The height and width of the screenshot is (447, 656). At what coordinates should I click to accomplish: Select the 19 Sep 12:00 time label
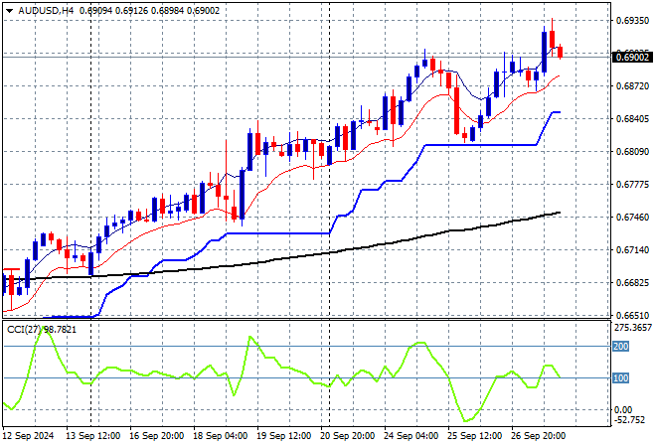(283, 436)
